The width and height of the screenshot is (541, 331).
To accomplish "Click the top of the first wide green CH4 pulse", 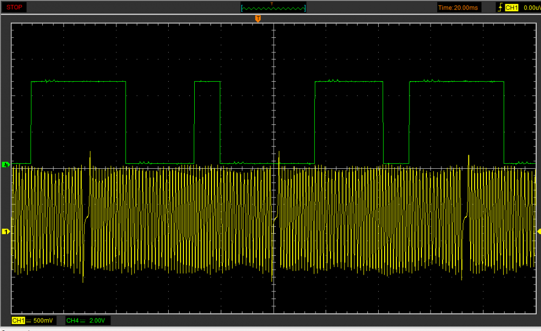I will click(x=78, y=82).
